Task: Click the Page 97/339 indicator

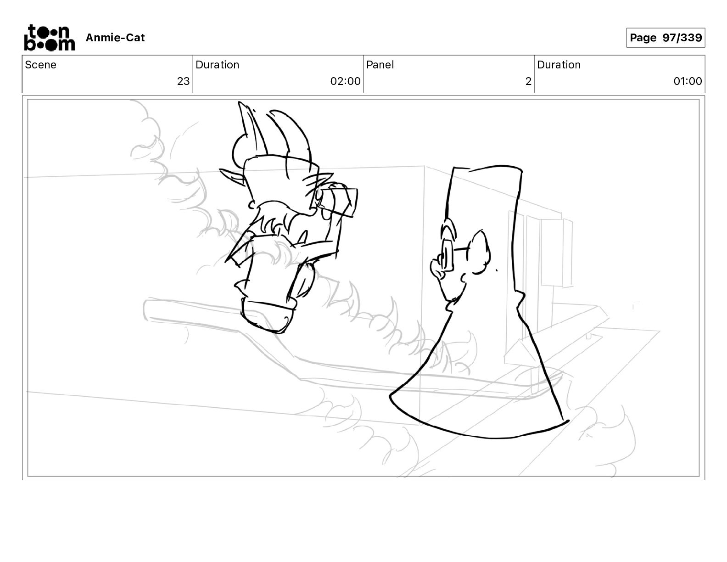Action: click(x=665, y=38)
